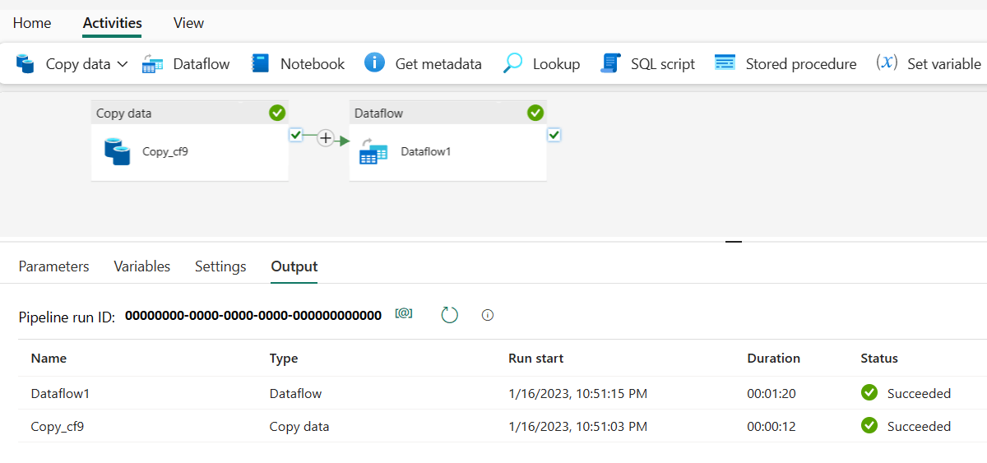Image resolution: width=987 pixels, height=463 pixels.
Task: Click the Set variable (x) icon
Action: tap(887, 63)
